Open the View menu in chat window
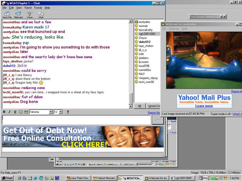 pos(19,8)
